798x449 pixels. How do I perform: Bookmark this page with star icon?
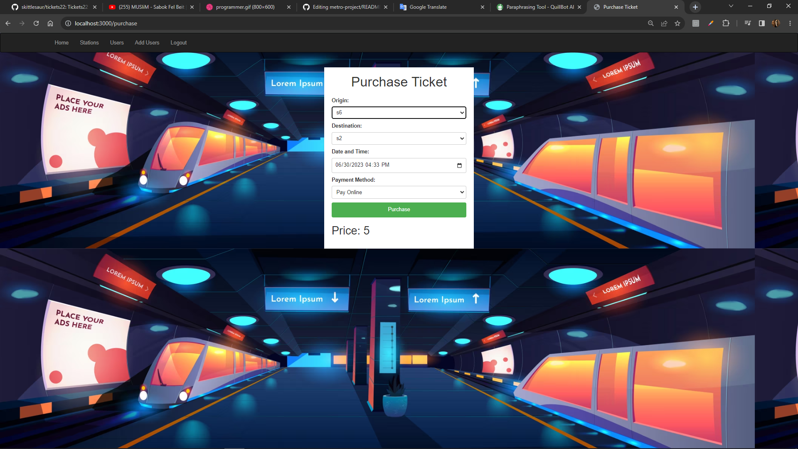click(677, 23)
